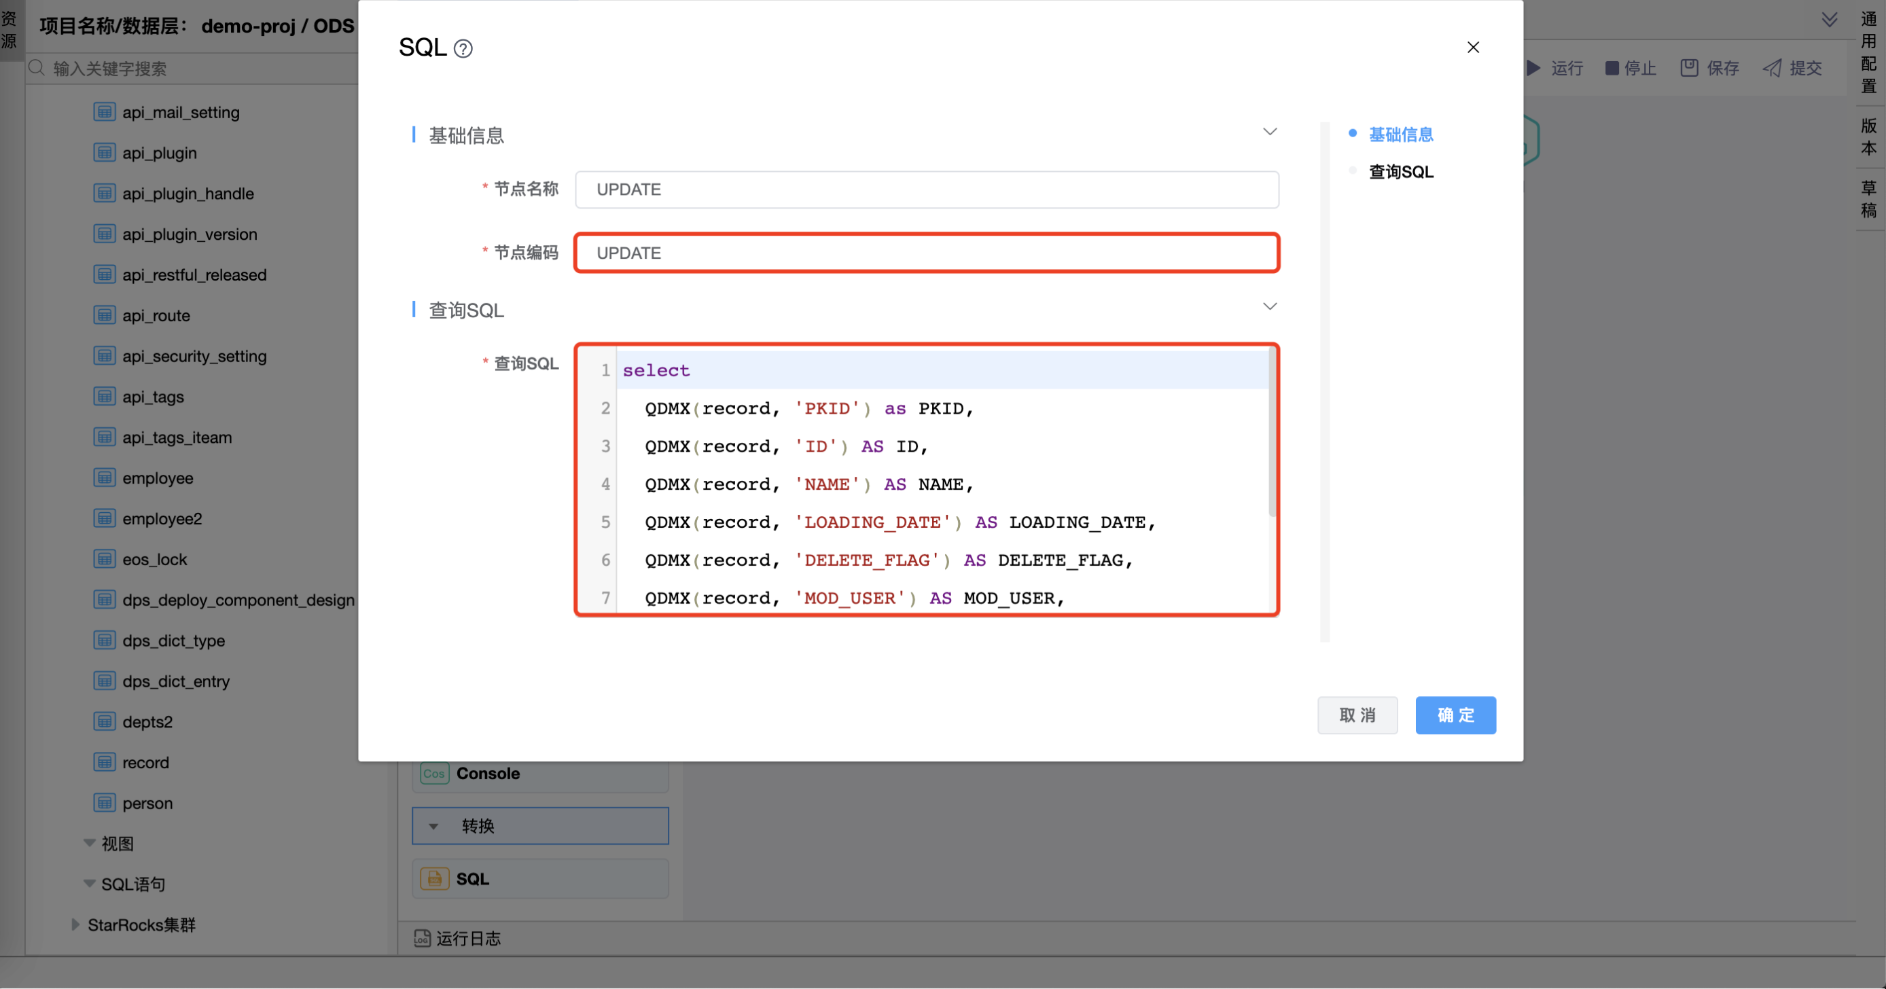
Task: Click the Run (运行) play icon
Action: pyautogui.click(x=1533, y=68)
